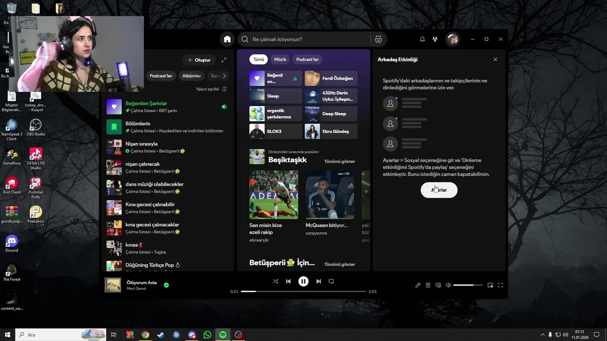Screen dimensions: 607x341
Task: Open BLOK3 tile
Action: 276,131
